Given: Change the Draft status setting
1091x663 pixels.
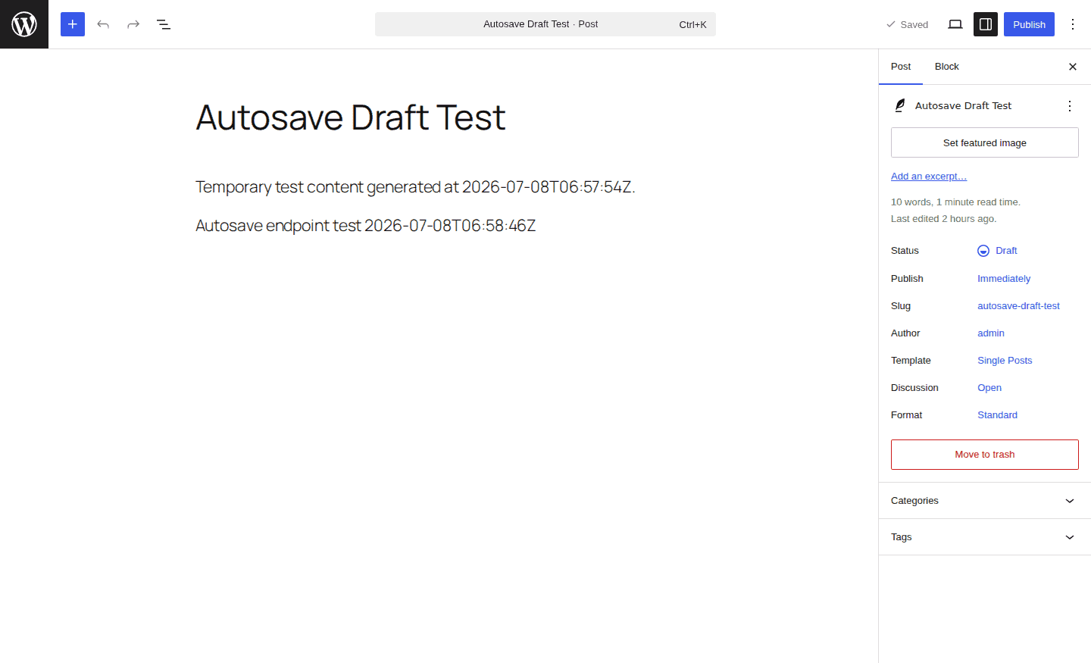Looking at the screenshot, I should point(997,251).
